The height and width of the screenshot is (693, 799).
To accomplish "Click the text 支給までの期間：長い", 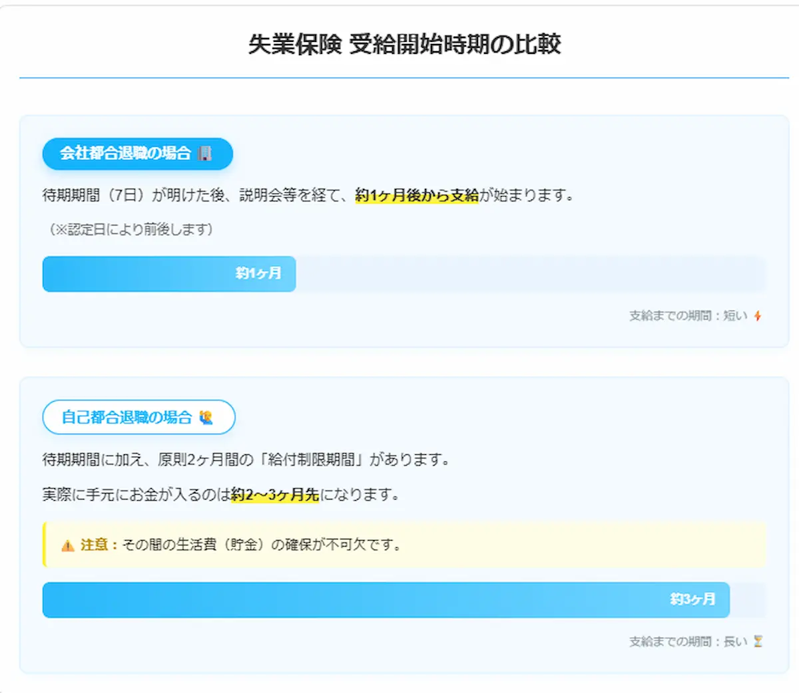I will pyautogui.click(x=688, y=642).
